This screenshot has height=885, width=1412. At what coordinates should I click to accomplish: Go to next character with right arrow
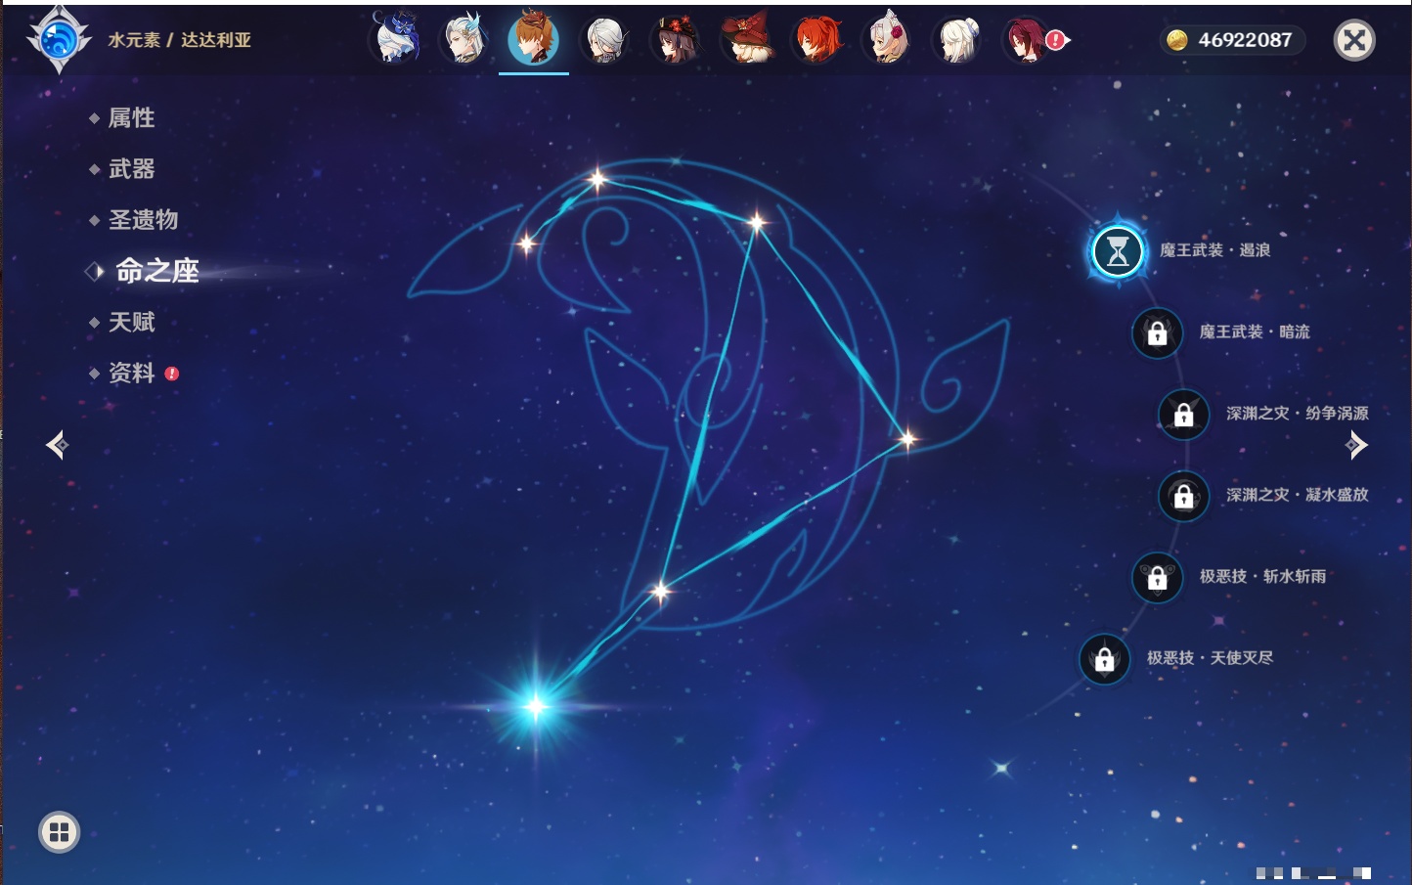tap(1356, 445)
